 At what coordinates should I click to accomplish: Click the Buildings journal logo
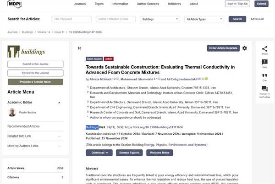pos(27,52)
